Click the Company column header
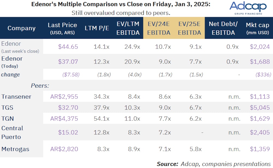Screen dimensions: 273x168 pyautogui.click(x=22, y=28)
